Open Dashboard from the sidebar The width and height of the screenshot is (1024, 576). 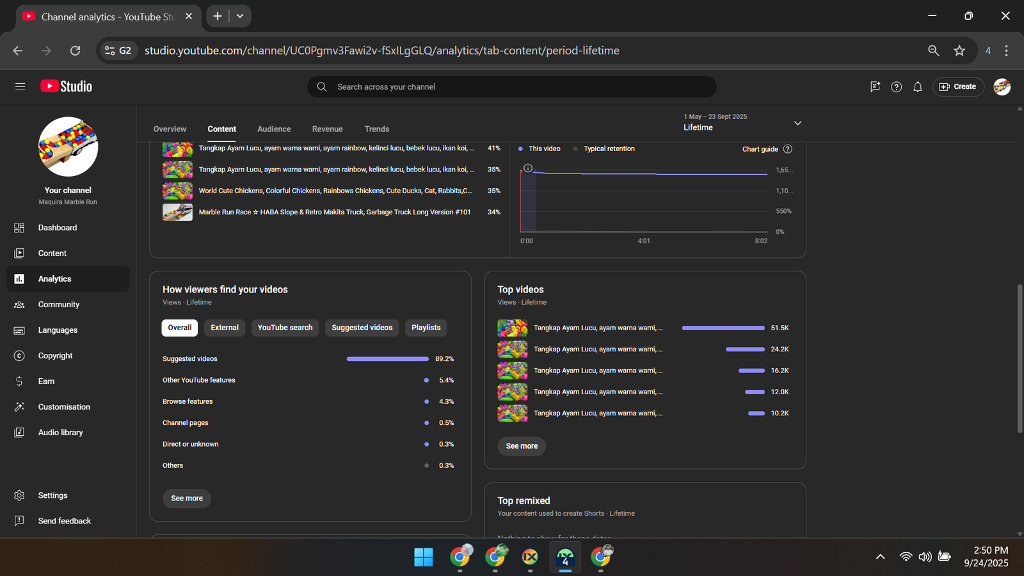click(x=57, y=228)
